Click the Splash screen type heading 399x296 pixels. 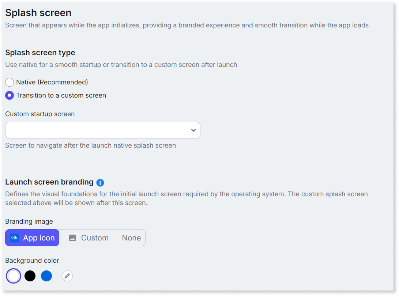click(40, 52)
